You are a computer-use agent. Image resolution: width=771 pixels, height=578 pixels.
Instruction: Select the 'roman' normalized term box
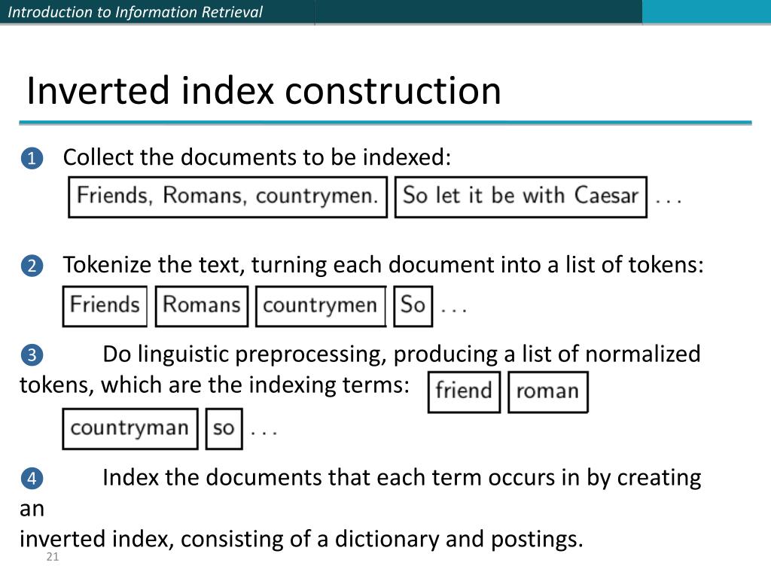click(x=548, y=391)
